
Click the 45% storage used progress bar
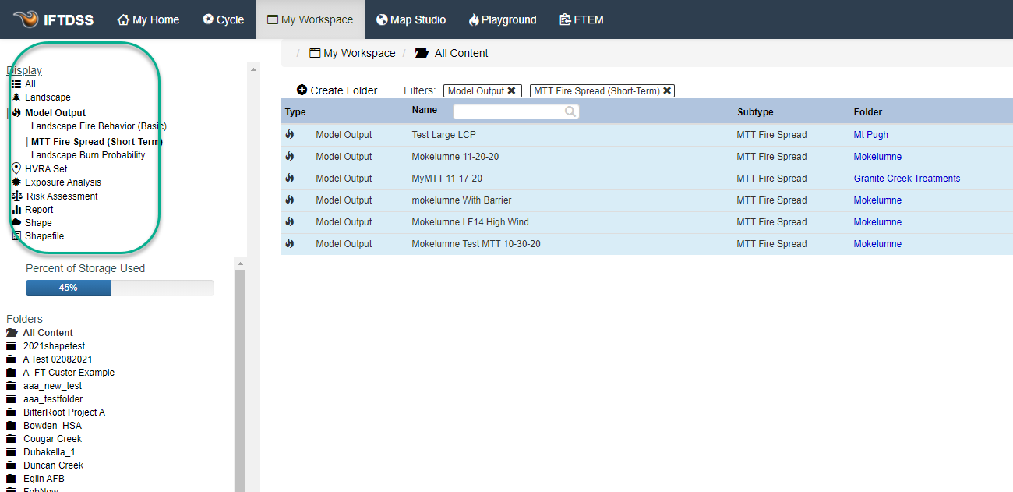coord(120,288)
